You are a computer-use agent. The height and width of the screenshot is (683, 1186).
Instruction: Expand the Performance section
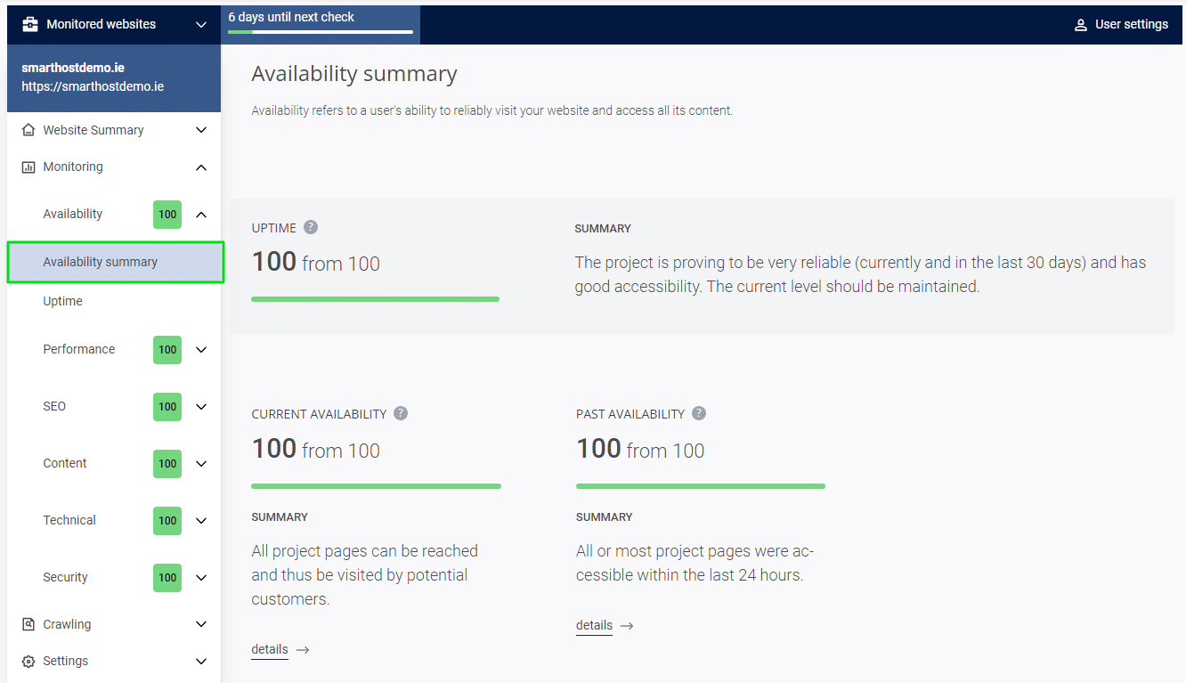[x=202, y=349]
